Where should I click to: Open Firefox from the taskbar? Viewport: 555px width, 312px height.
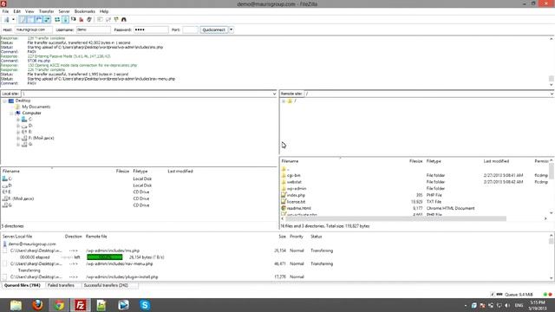click(x=37, y=305)
